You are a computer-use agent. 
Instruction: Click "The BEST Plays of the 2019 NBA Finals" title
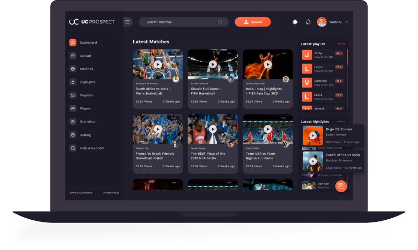208,156
